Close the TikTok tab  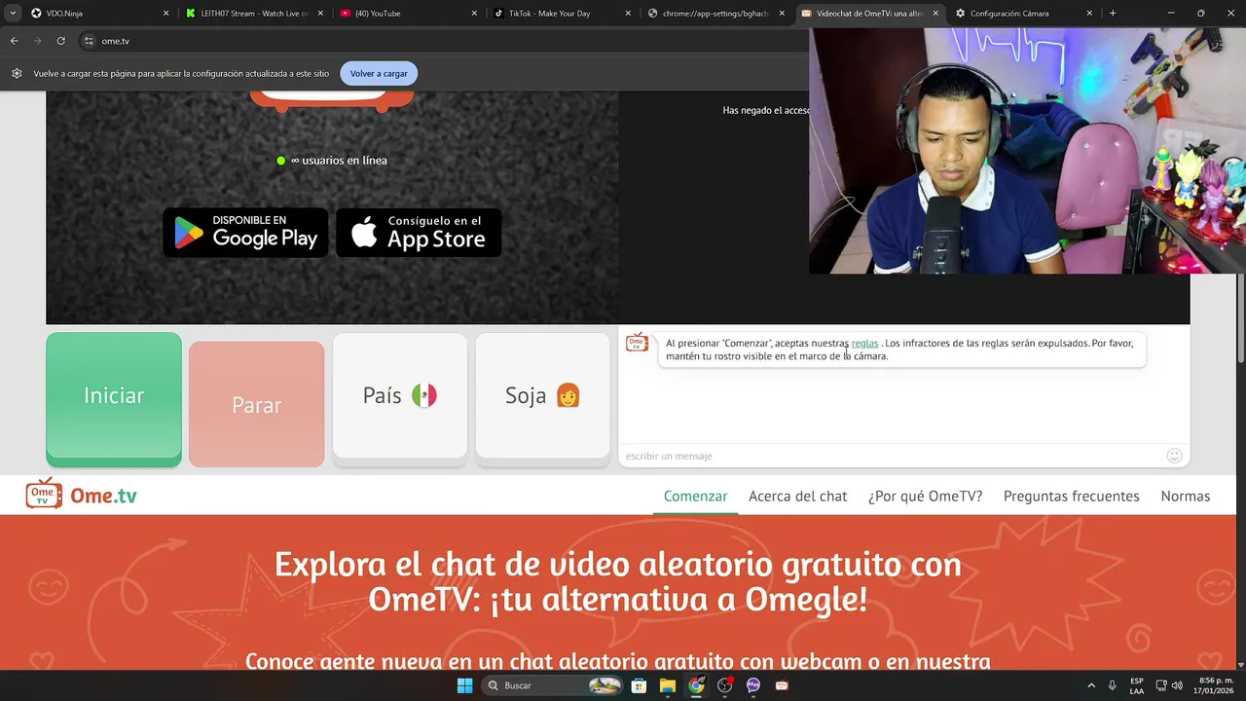click(627, 14)
